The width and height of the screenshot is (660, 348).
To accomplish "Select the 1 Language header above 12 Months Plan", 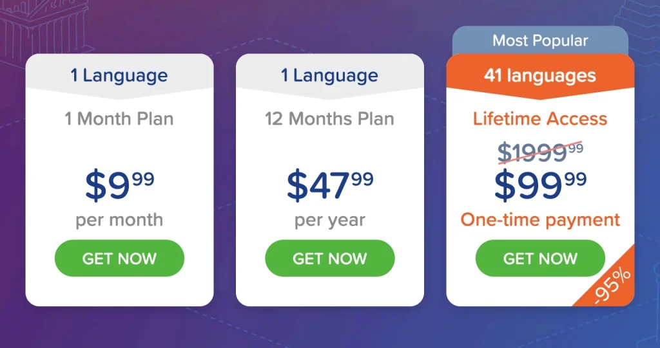I will (329, 75).
